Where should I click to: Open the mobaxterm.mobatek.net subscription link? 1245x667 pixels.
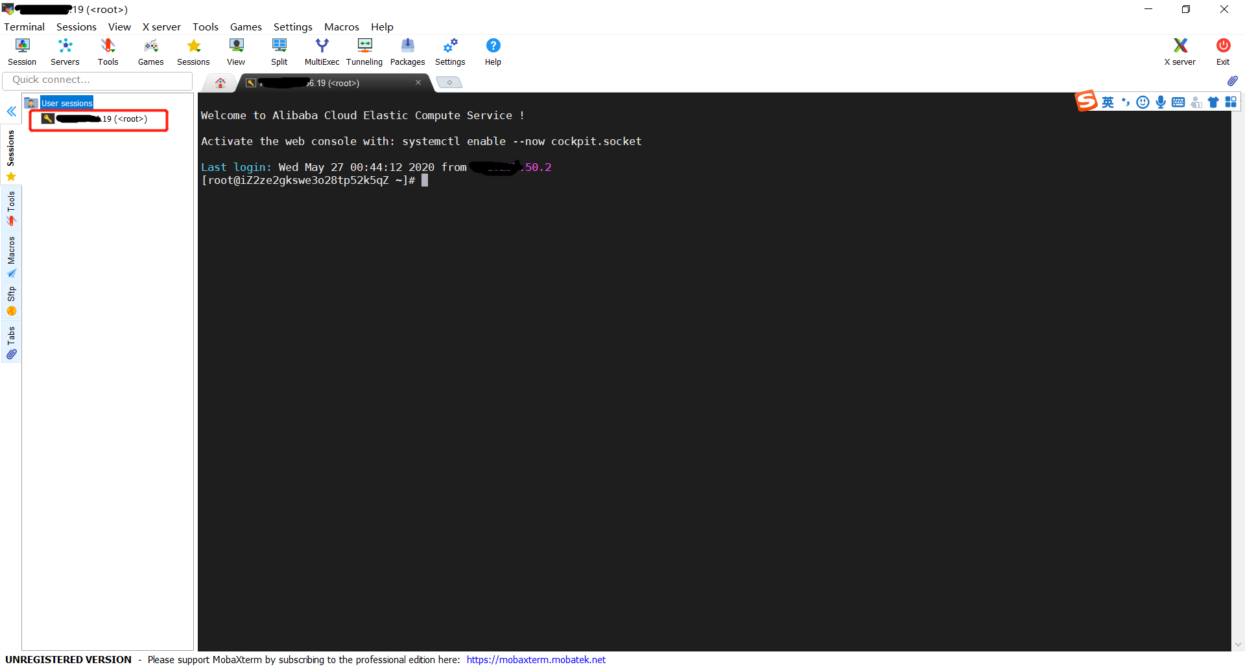(536, 659)
